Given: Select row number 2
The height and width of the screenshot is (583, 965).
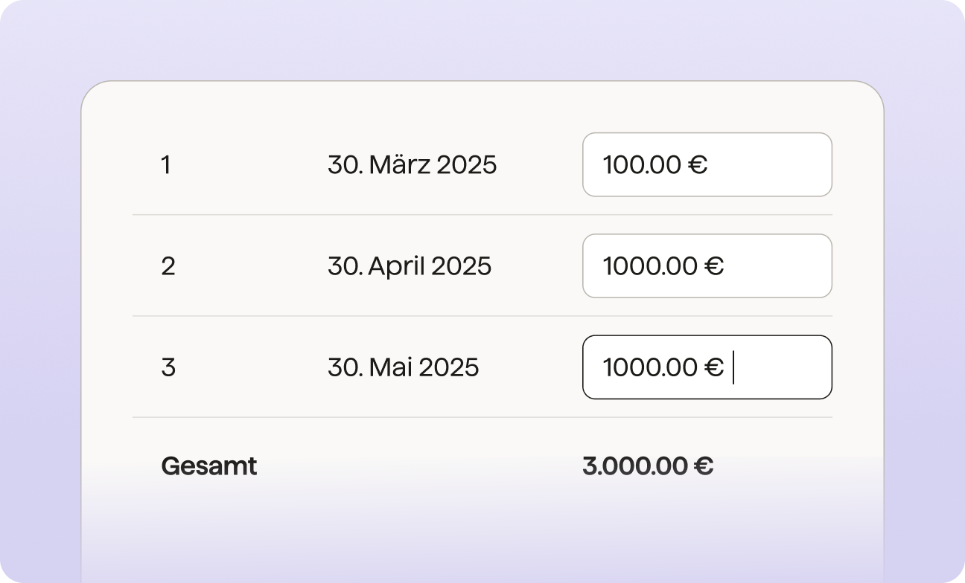Looking at the screenshot, I should pos(168,266).
